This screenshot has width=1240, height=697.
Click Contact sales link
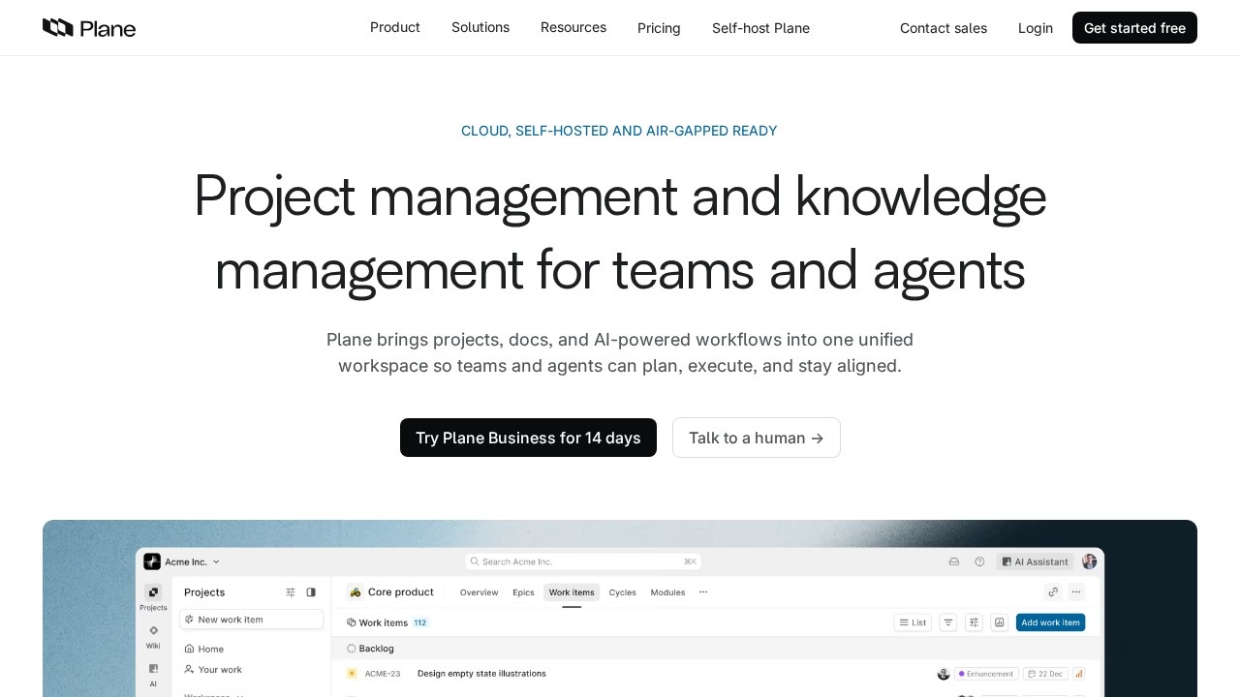(x=944, y=28)
